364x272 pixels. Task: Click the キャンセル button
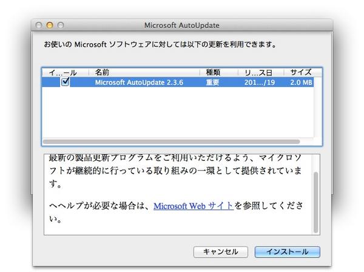(x=221, y=252)
